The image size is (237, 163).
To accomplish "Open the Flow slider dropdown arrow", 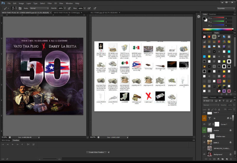I will tap(85, 8).
